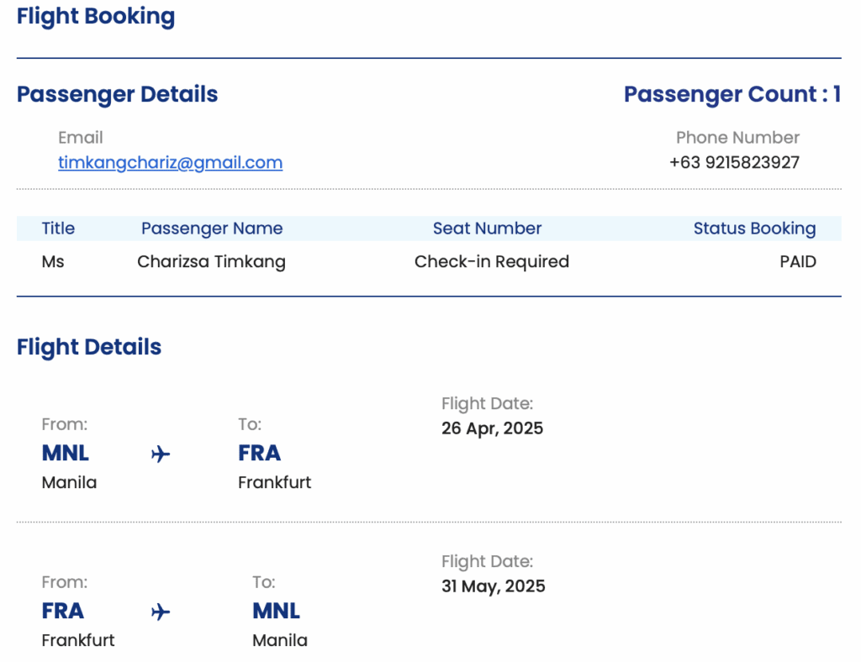
Task: Click the phone number +63 9215823927
Action: pyautogui.click(x=734, y=162)
